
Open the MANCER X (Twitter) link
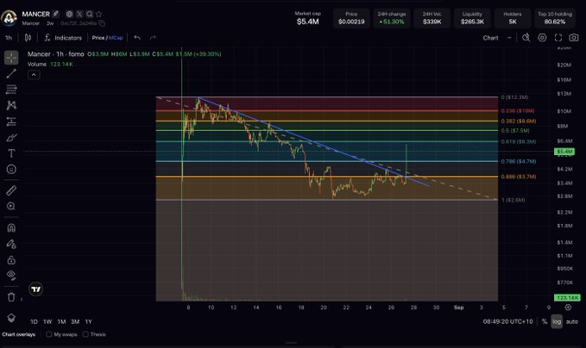coord(79,14)
